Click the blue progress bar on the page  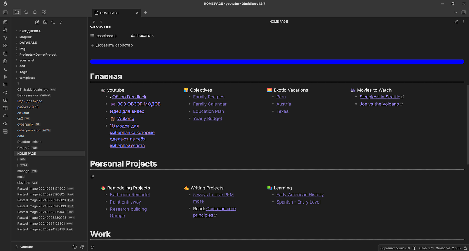[x=277, y=61]
